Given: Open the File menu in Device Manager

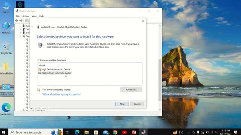Looking at the screenshot, I should (18, 16).
